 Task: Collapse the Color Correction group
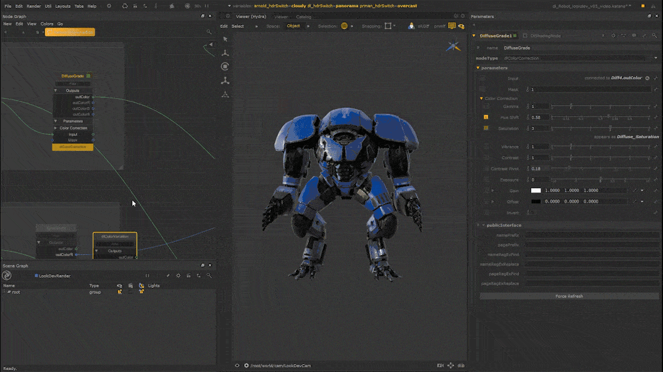click(481, 98)
